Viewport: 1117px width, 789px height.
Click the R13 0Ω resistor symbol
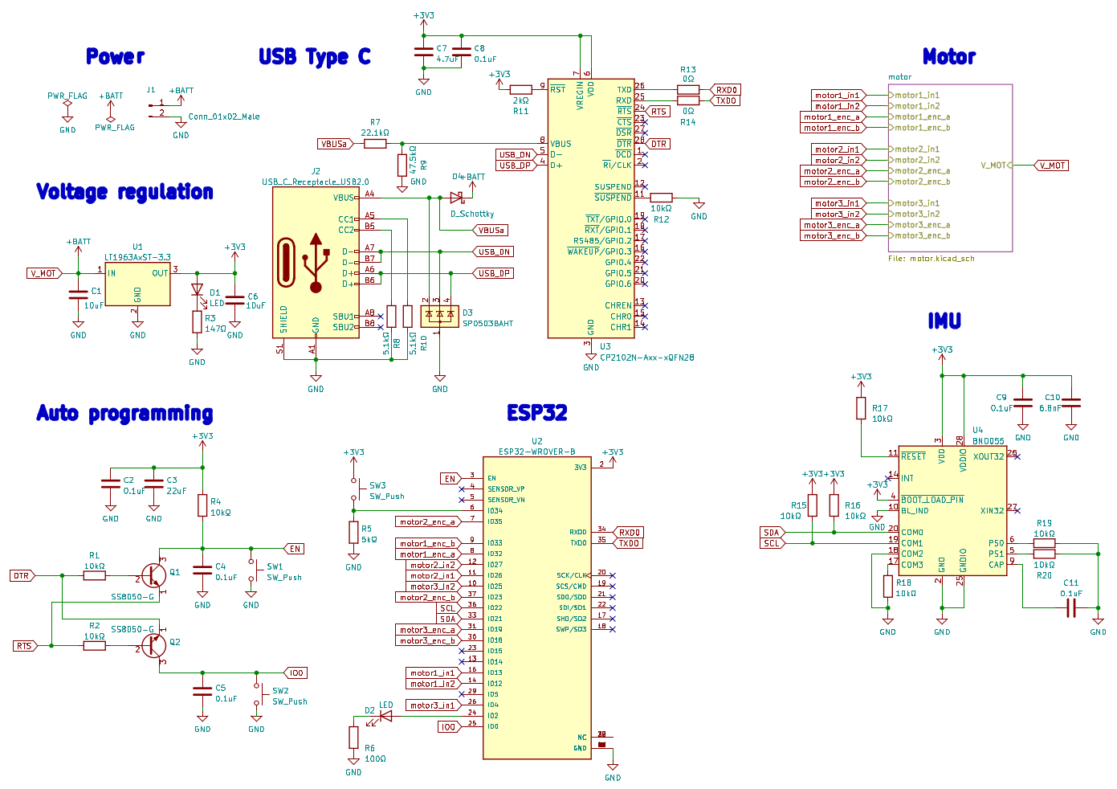click(688, 89)
